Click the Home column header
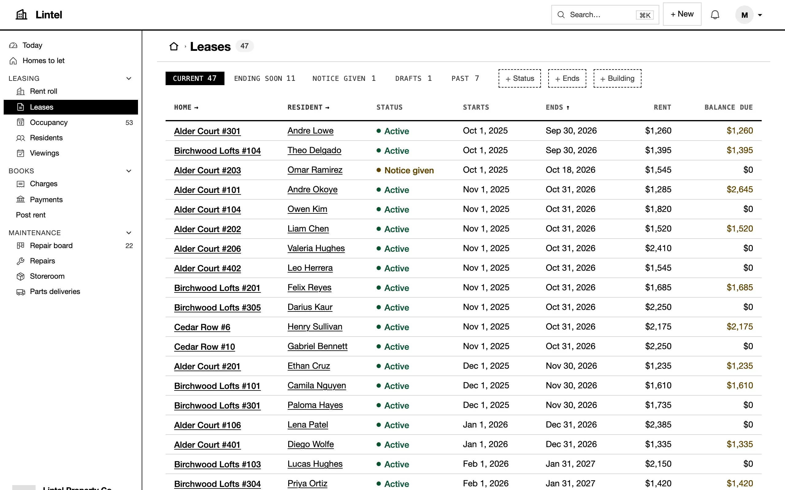Viewport: 785px width, 490px height. tap(186, 107)
